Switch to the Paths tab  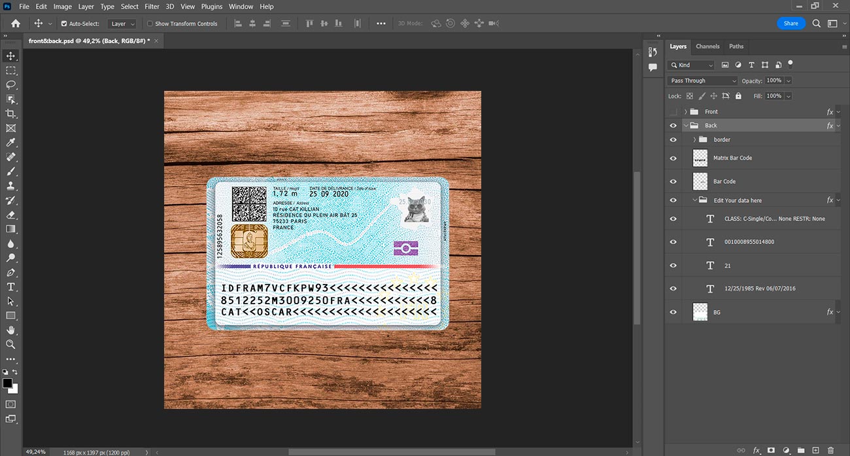(x=736, y=46)
